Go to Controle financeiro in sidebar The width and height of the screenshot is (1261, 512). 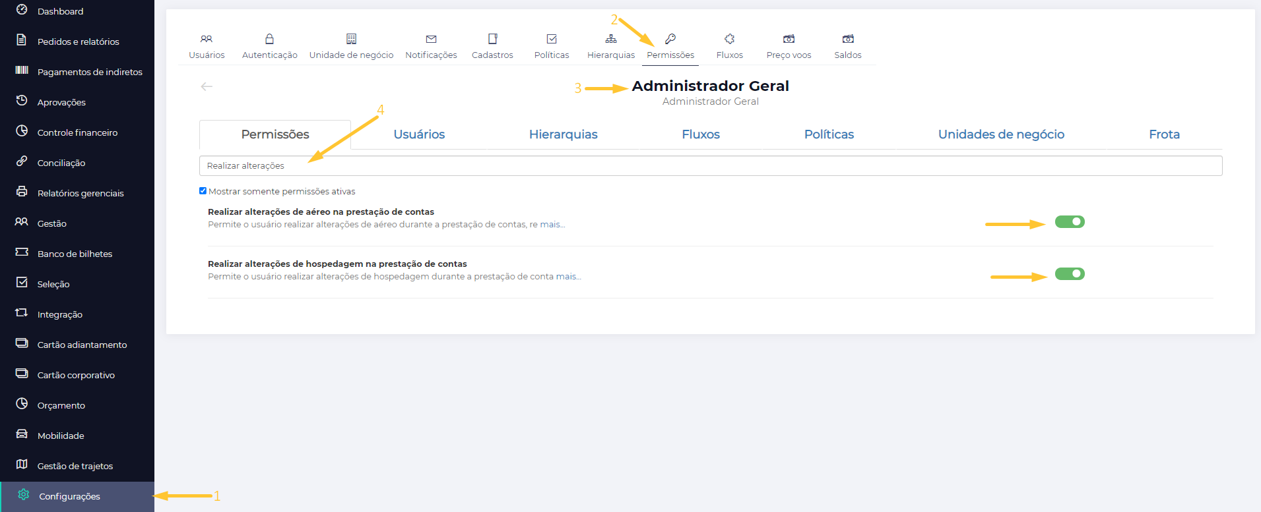coord(77,132)
